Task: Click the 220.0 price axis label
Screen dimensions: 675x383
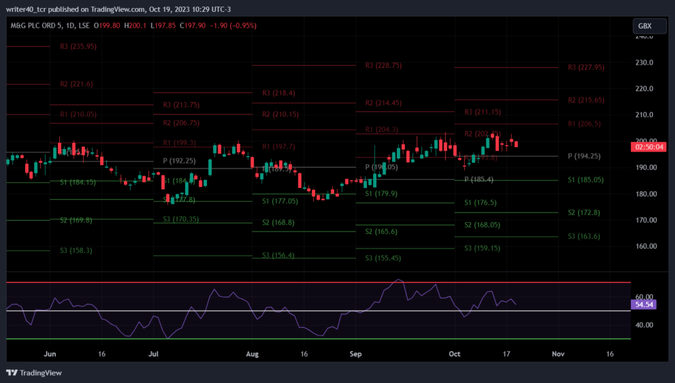Action: (x=645, y=88)
